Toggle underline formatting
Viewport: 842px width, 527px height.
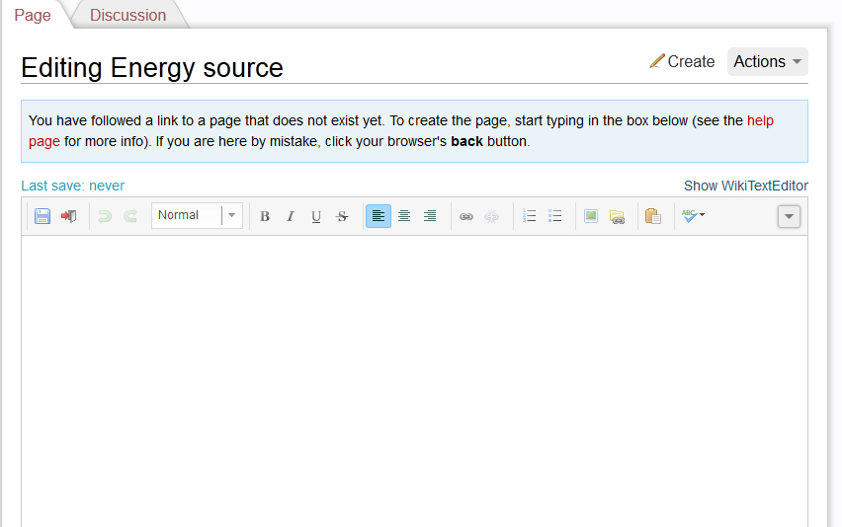pyautogui.click(x=316, y=216)
